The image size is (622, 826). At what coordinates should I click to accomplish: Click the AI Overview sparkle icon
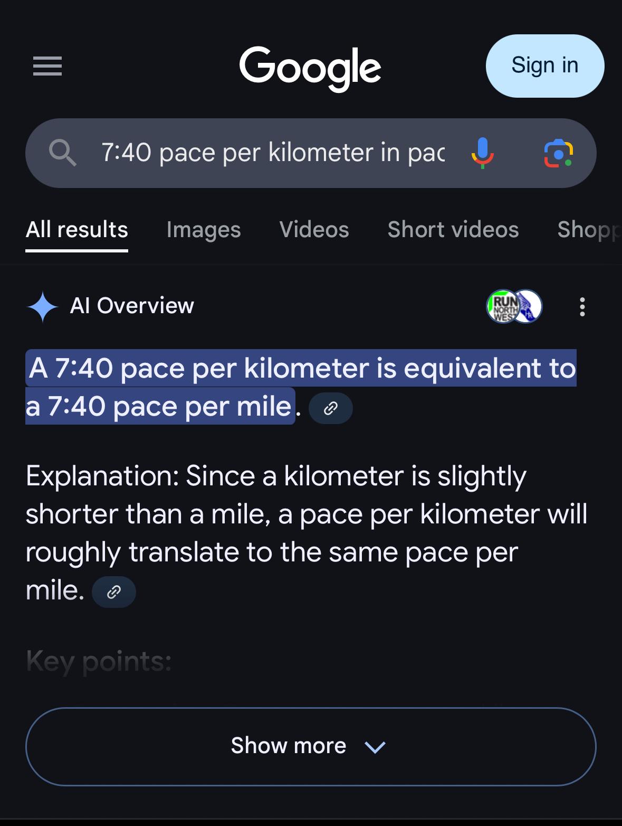pos(42,306)
